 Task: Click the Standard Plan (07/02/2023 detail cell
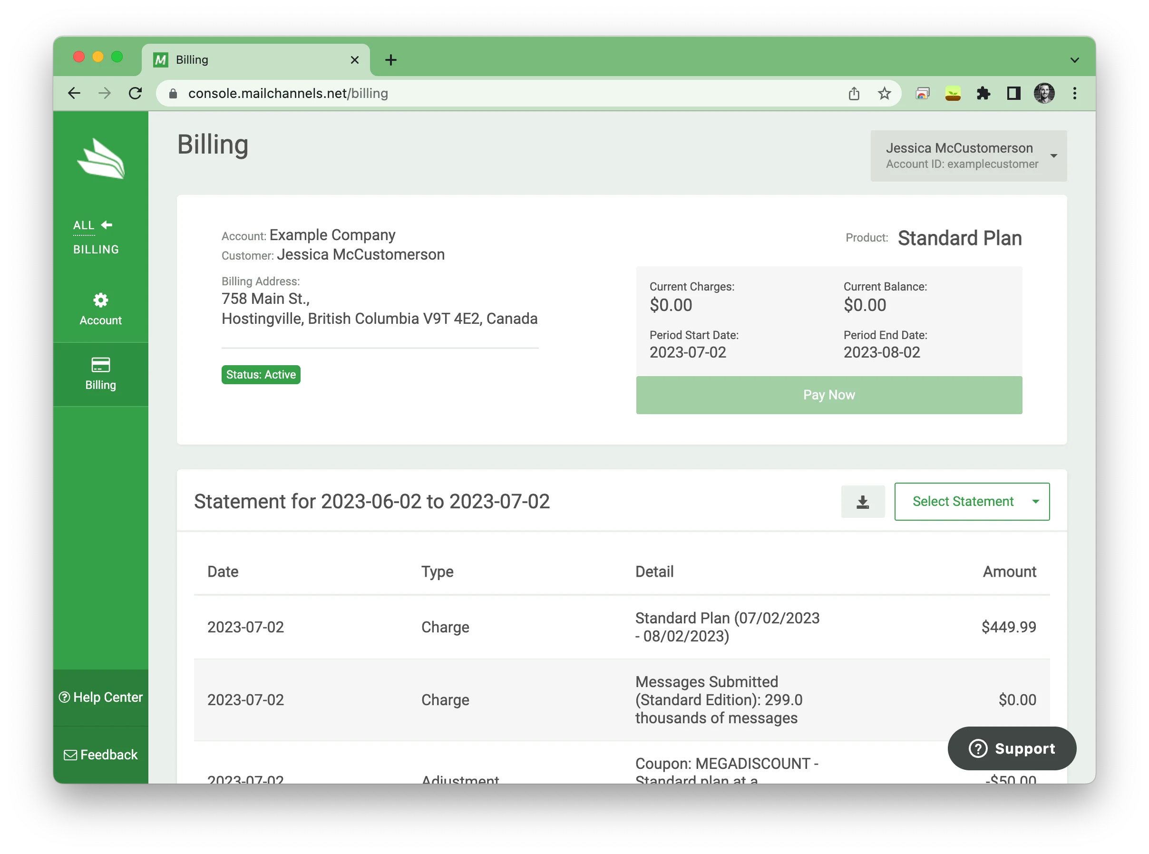(727, 627)
